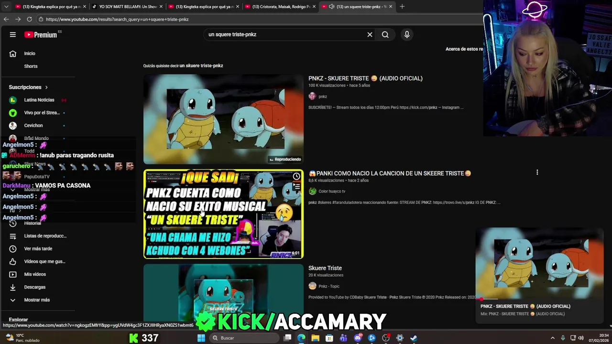Open the YouTube hamburger guide menu

(x=13, y=34)
